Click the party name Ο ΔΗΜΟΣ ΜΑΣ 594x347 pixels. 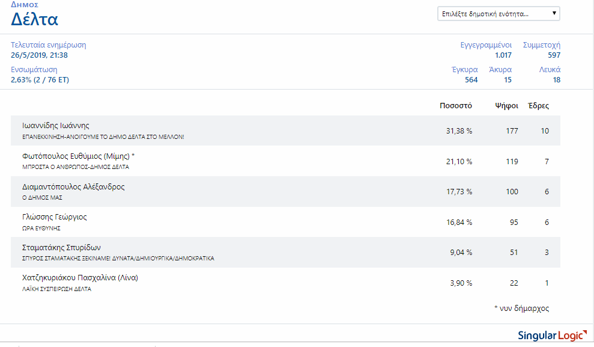43,198
